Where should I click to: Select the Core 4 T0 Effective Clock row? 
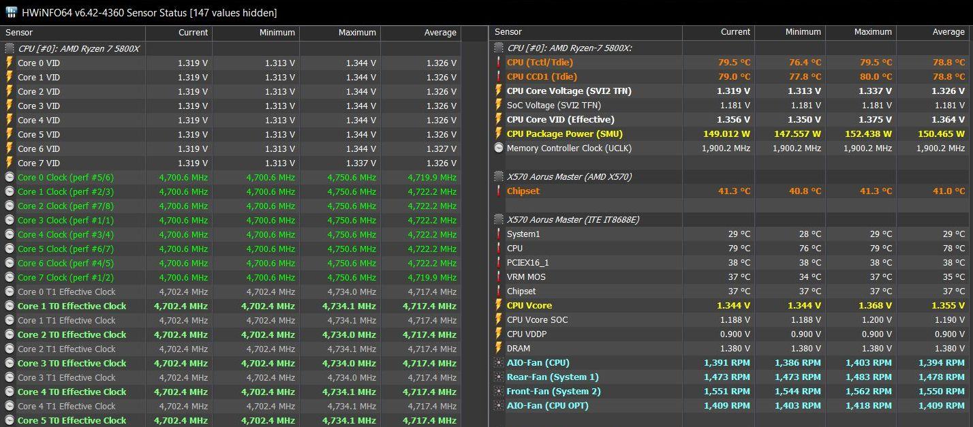click(x=230, y=392)
